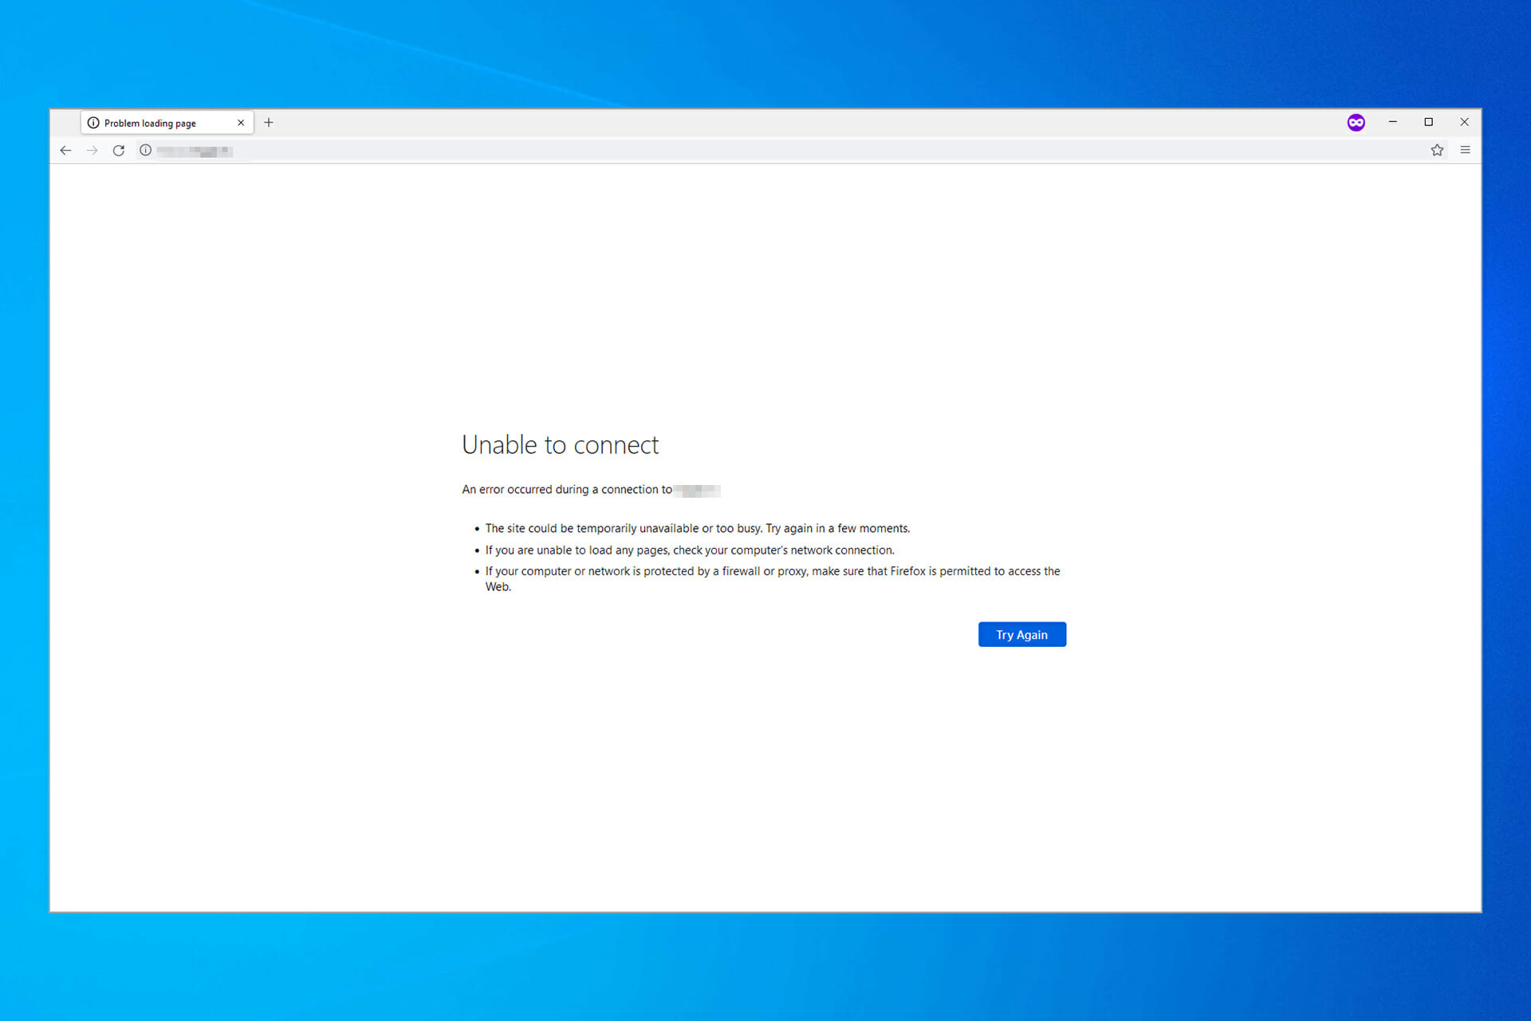Open a new tab with the plus icon
Screen dimensions: 1531x1021
click(x=269, y=122)
